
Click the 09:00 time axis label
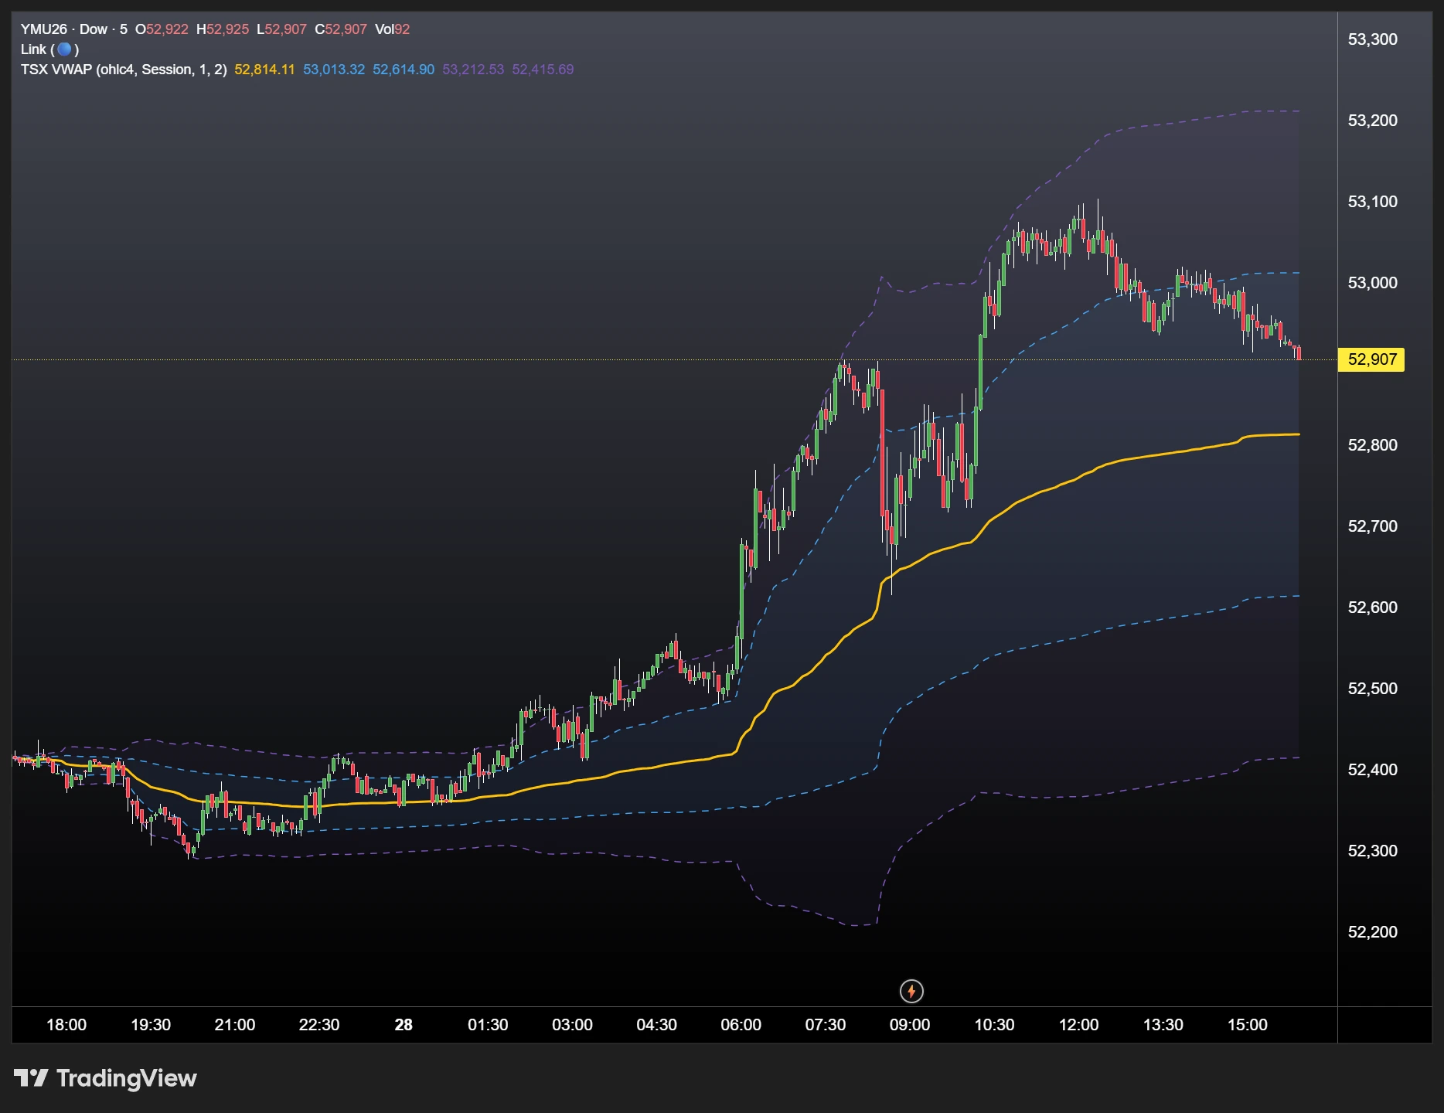[910, 1025]
